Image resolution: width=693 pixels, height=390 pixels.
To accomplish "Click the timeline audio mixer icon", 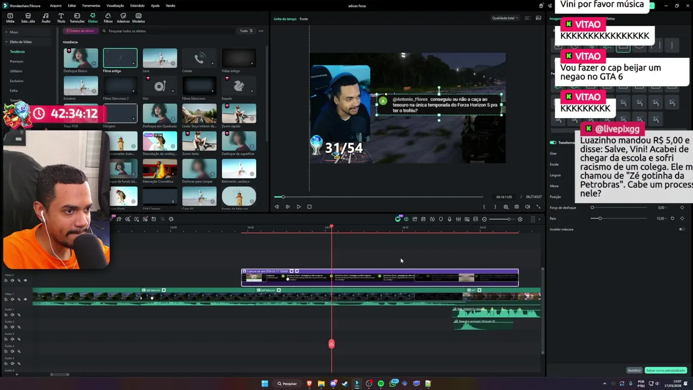I will [458, 219].
